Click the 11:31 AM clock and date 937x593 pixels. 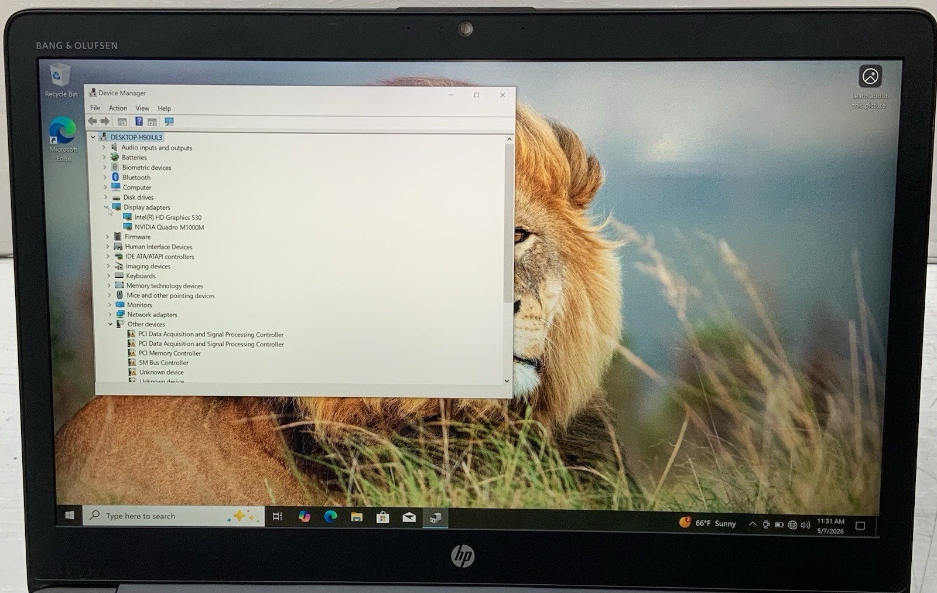pos(830,526)
